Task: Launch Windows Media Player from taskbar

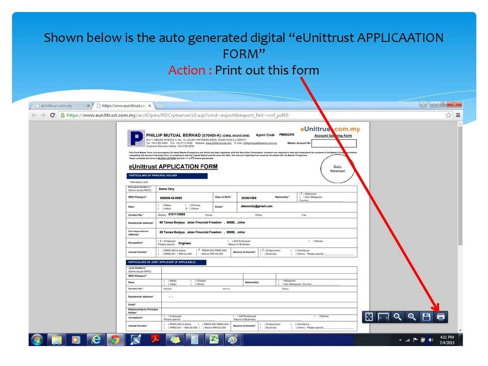Action: (75, 340)
